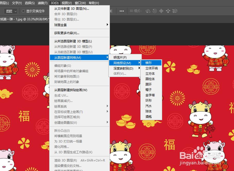Choose 获取更多内容(X)...
This screenshot has height=171, width=234.
point(80,33)
